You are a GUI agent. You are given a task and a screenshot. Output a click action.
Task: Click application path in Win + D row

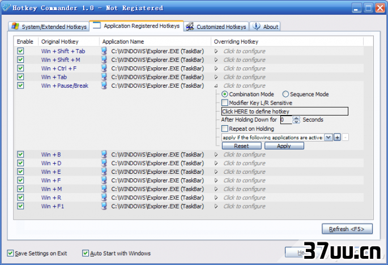157,163
